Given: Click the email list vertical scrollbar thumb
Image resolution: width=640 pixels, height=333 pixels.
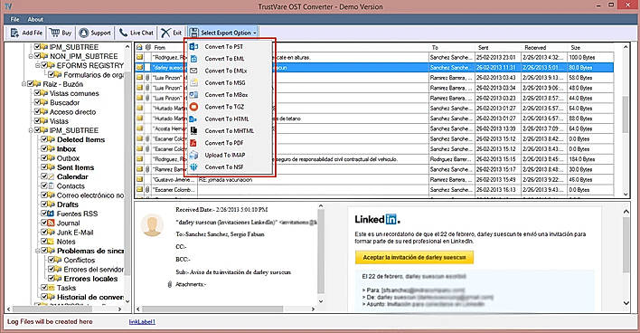Looking at the screenshot, I should 626,114.
